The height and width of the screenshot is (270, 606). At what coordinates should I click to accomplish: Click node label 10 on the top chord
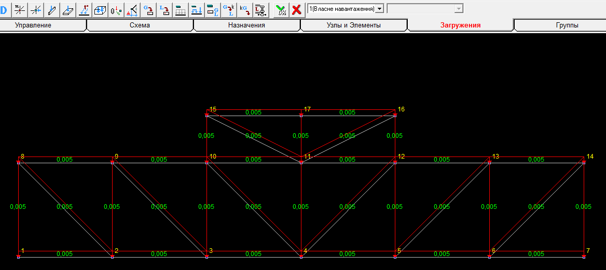click(x=213, y=157)
